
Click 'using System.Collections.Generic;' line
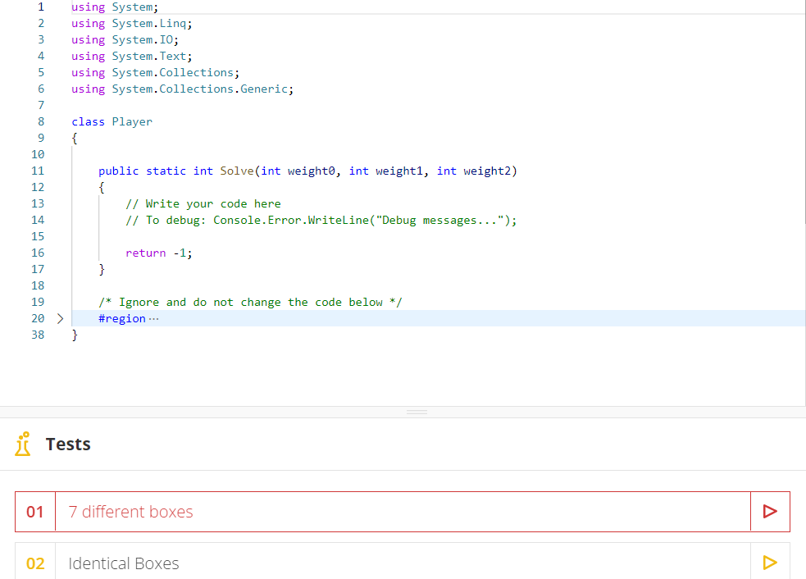pos(183,89)
